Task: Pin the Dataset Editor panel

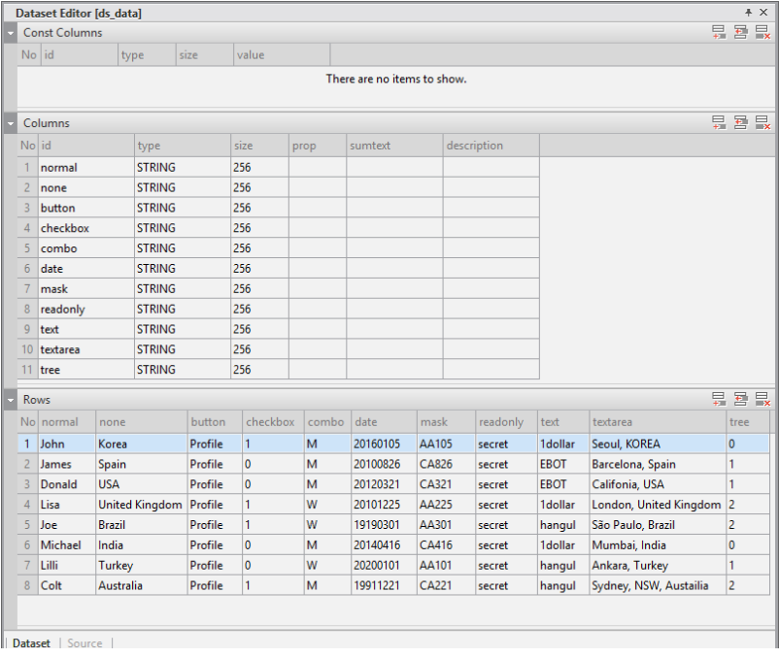Action: click(x=749, y=13)
